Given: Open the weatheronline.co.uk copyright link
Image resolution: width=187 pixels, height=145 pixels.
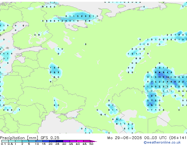Looking at the screenshot, I should click(162, 142).
